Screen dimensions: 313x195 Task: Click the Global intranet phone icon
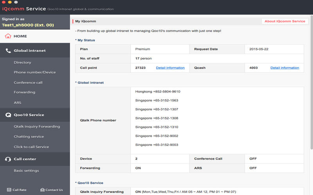click(8, 50)
